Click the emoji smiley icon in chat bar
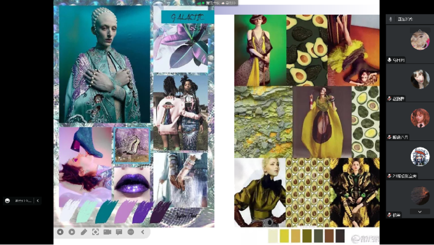This screenshot has width=434, height=245. click(7, 201)
